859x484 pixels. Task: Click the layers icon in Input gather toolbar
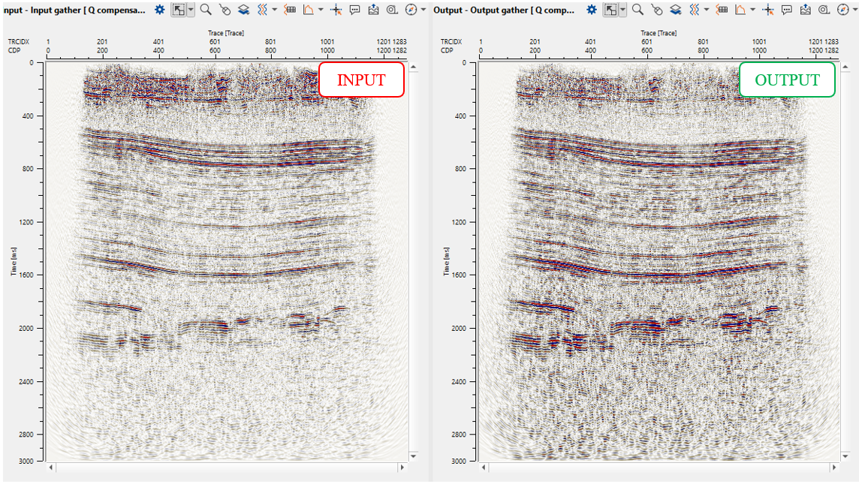point(244,10)
